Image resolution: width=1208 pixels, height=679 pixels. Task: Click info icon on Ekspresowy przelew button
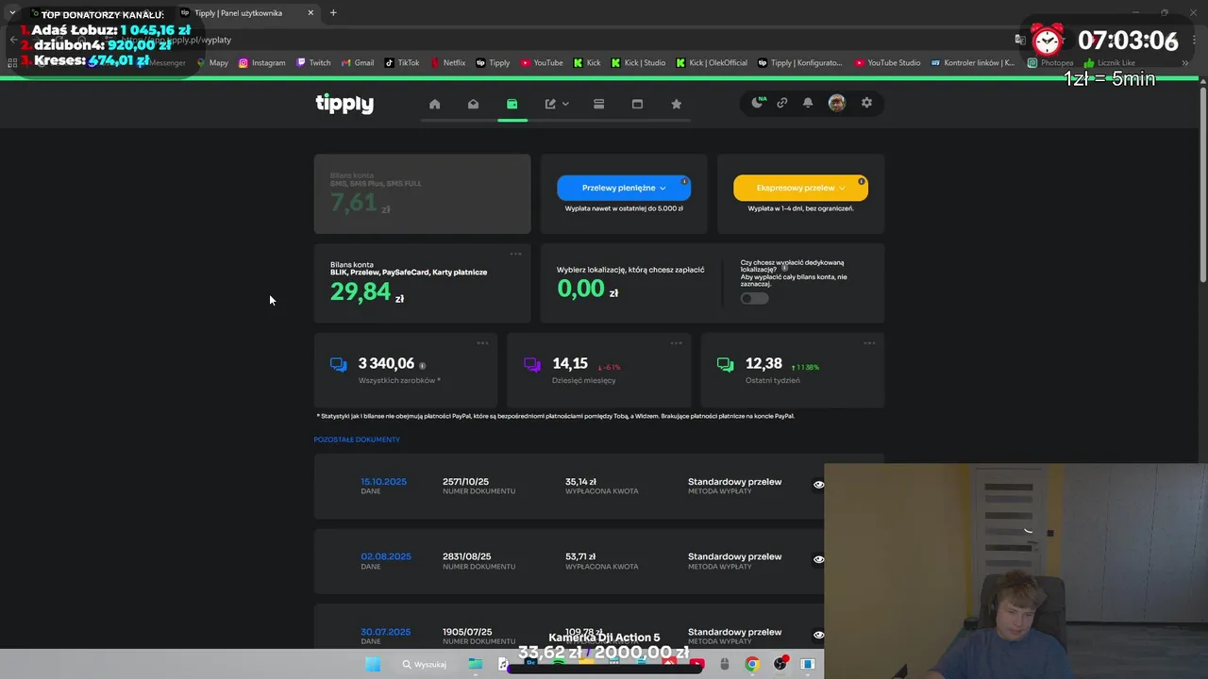pyautogui.click(x=861, y=181)
